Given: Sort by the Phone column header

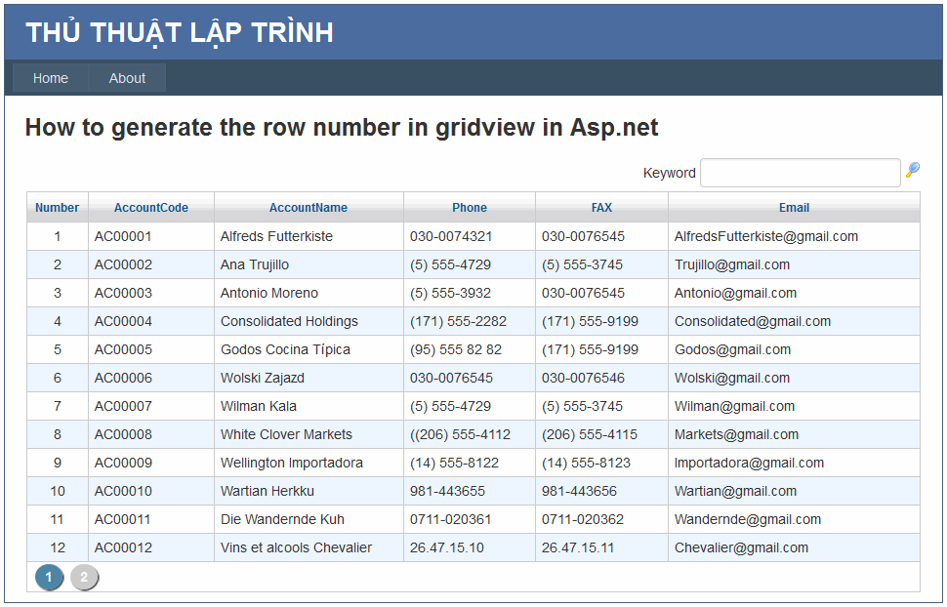Looking at the screenshot, I should (x=469, y=207).
